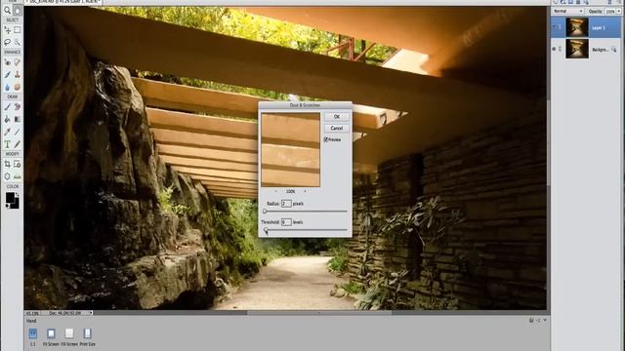
Task: Select the Clone Stamp tool
Action: [18, 74]
